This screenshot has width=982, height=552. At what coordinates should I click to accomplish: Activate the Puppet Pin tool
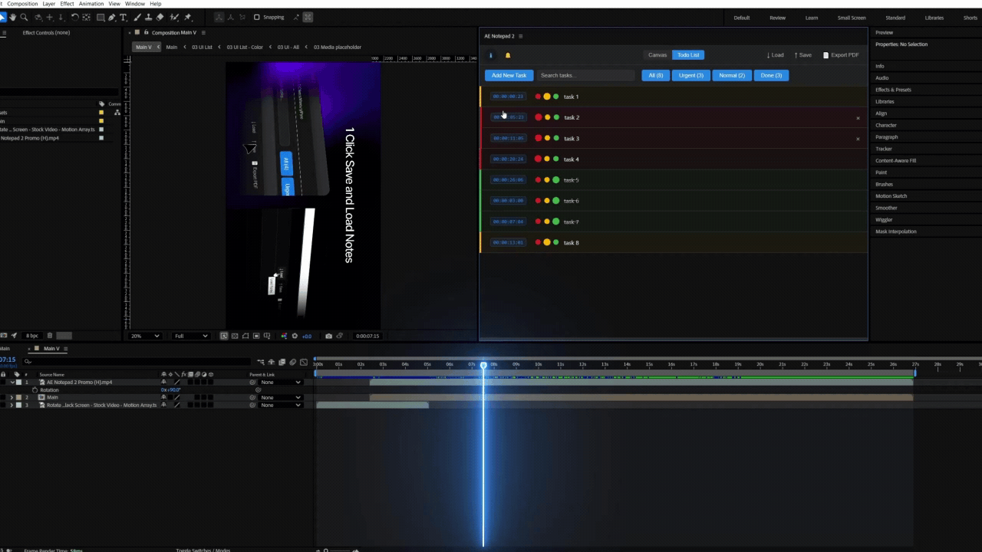pos(188,17)
